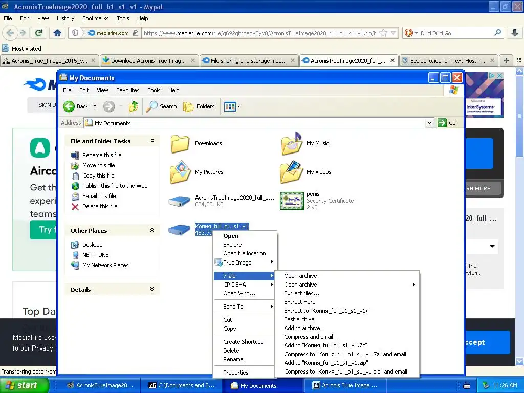The width and height of the screenshot is (524, 393).
Task: Select Extract files... in 7-Zip submenu
Action: coord(347,293)
